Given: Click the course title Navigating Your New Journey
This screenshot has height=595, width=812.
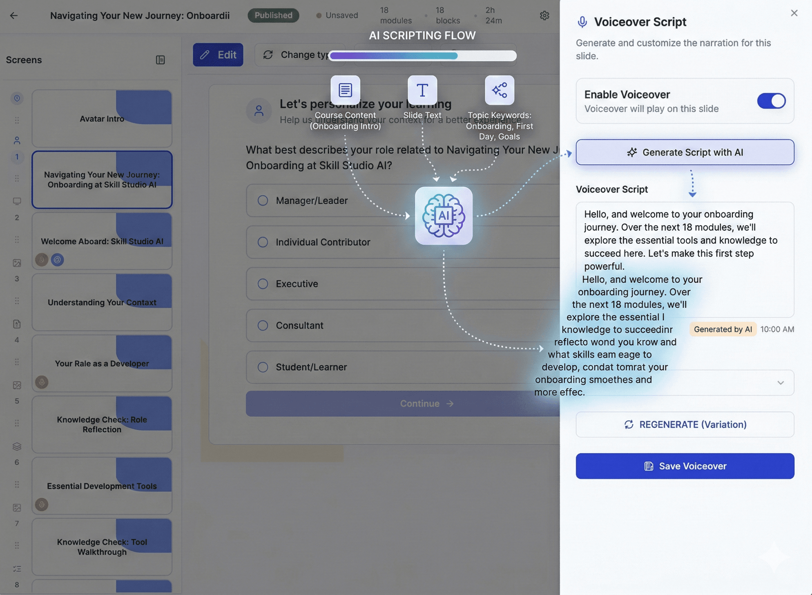Looking at the screenshot, I should click(x=140, y=16).
